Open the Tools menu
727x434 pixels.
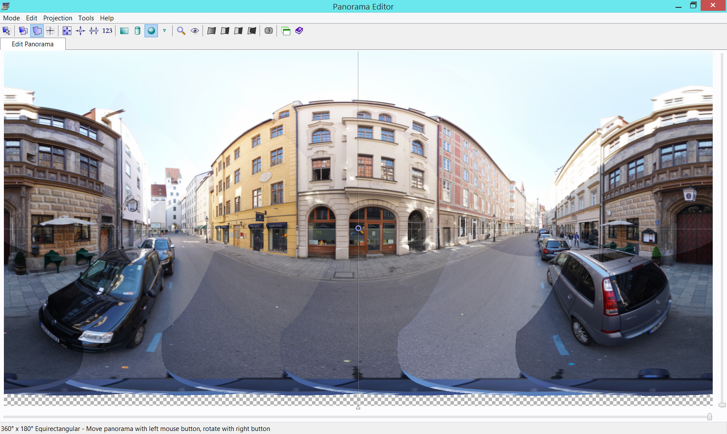click(86, 18)
